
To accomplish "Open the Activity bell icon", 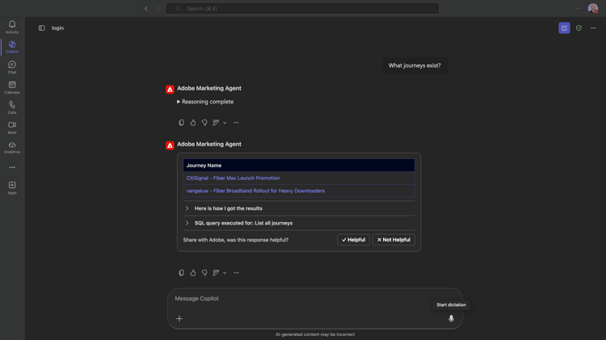I will (x=12, y=27).
